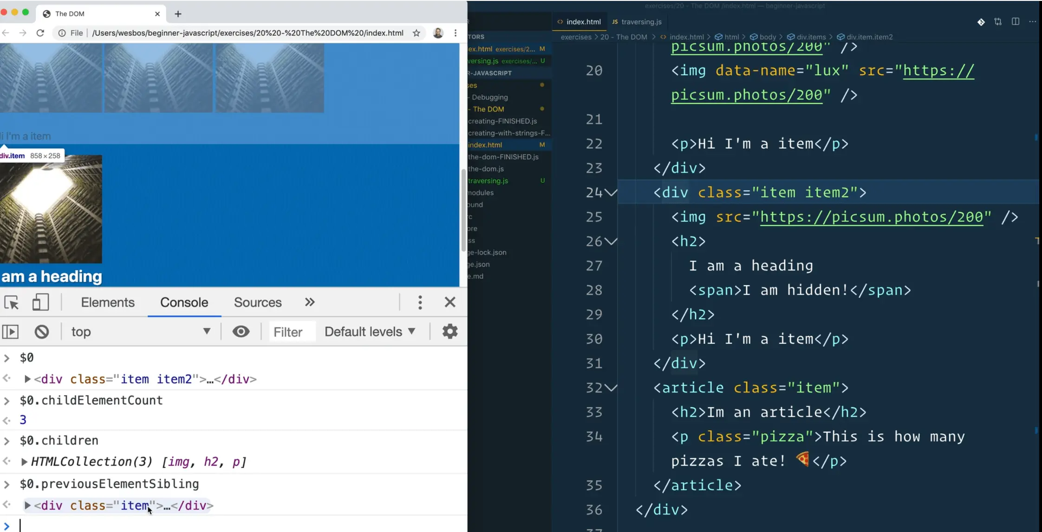Click the picsum.photos link on line 25

(872, 217)
